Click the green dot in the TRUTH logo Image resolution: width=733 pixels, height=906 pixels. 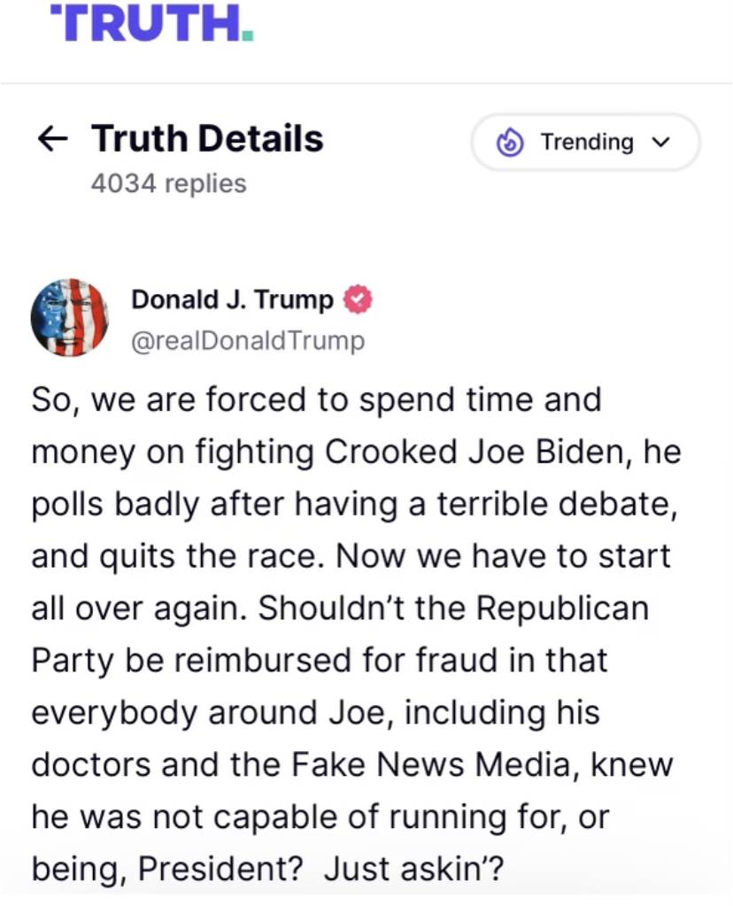(x=249, y=35)
